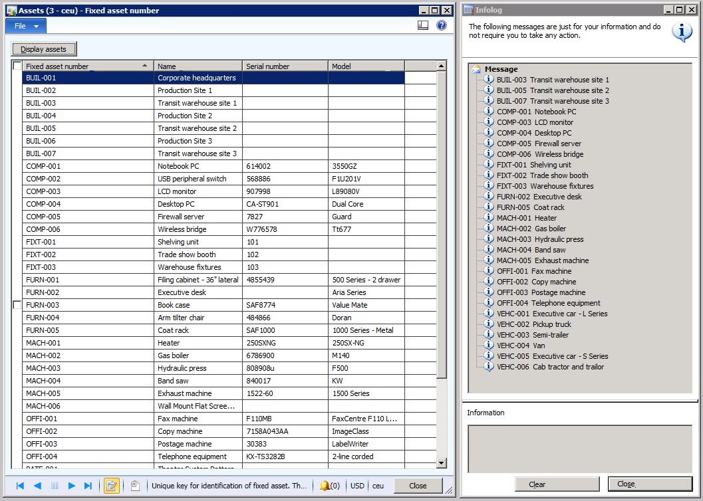The width and height of the screenshot is (703, 501).
Task: Click the large info icon in Infolog header
Action: [x=682, y=32]
